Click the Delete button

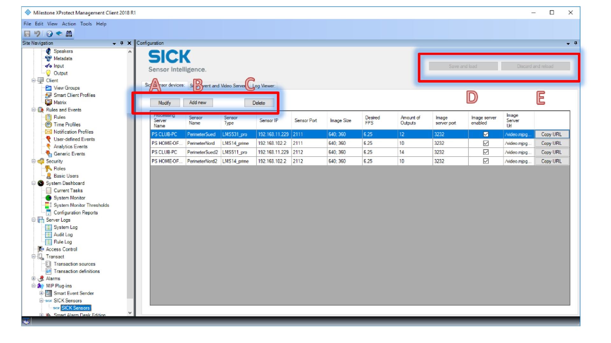(259, 103)
